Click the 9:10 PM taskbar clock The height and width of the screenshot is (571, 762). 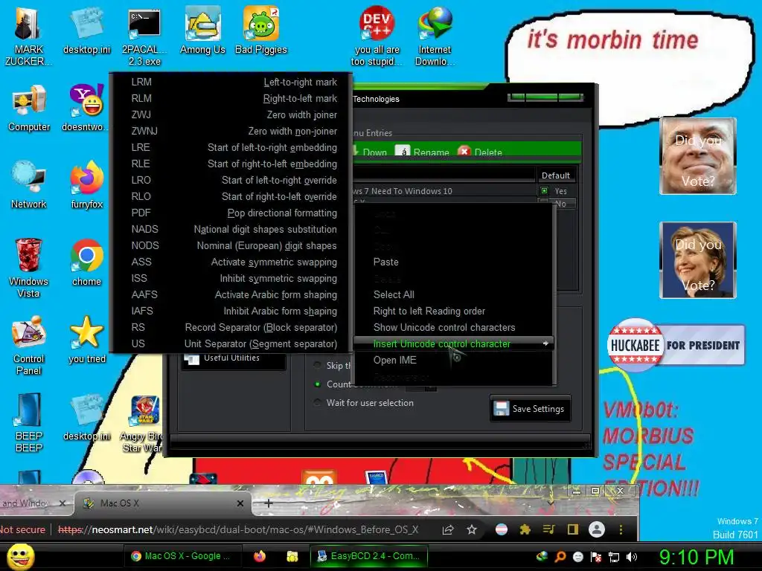(x=697, y=557)
